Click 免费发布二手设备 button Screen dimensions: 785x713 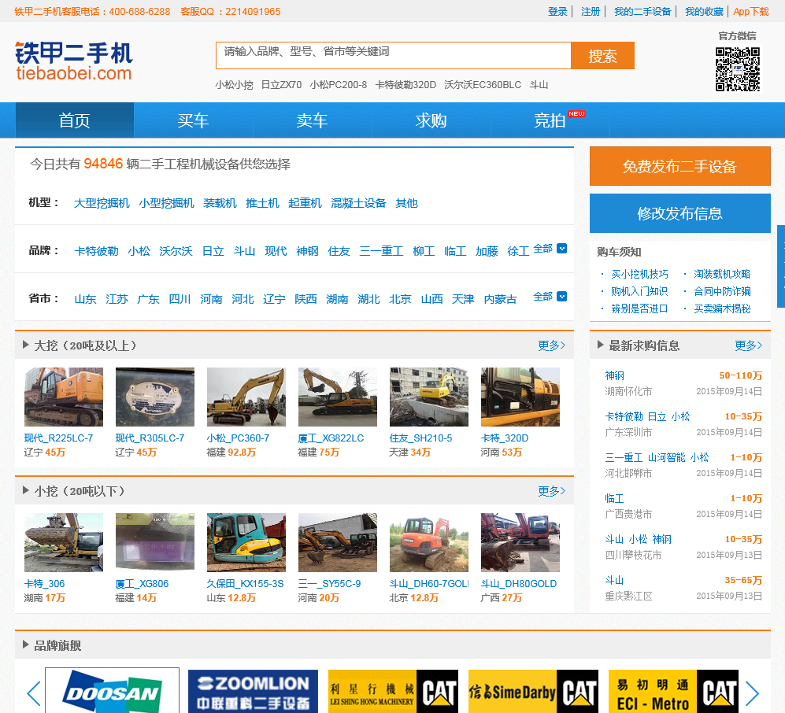[679, 166]
